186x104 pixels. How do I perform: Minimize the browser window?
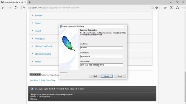(x=171, y=2)
